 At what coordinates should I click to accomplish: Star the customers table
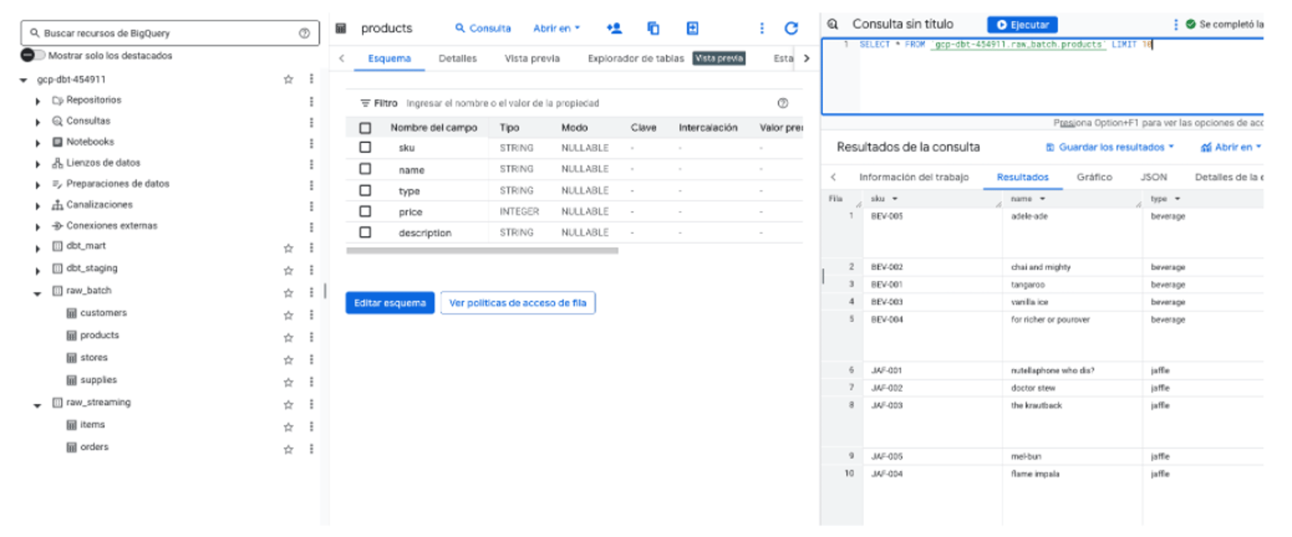click(x=289, y=315)
